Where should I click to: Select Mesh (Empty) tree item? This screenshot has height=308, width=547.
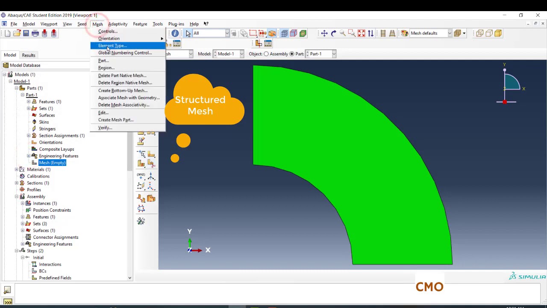(x=52, y=163)
